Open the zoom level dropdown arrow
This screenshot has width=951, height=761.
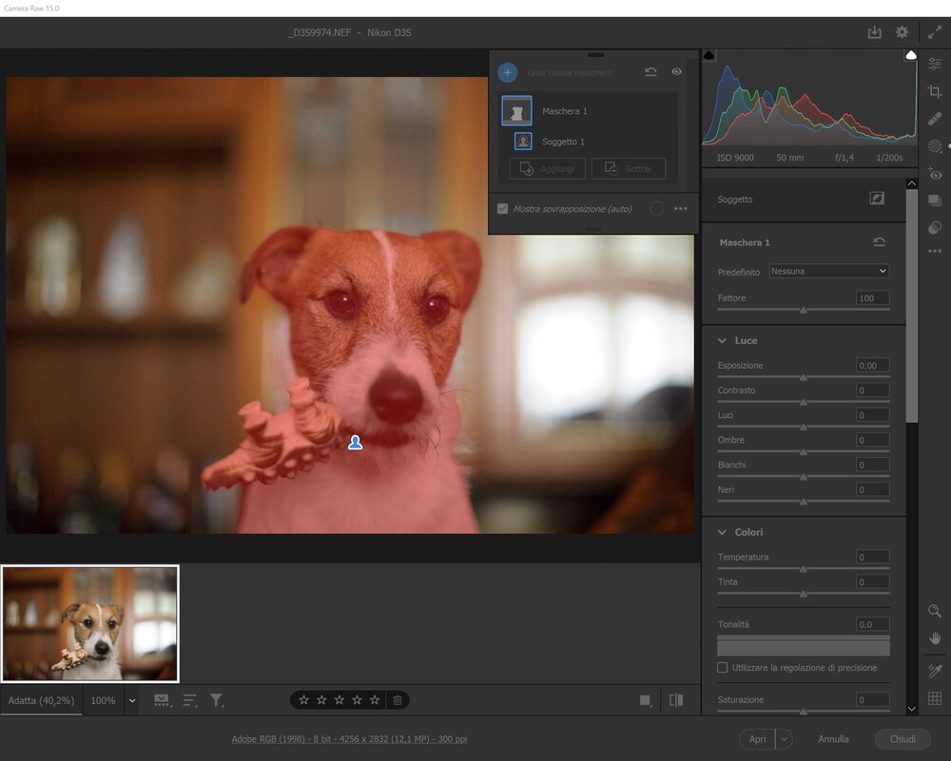(x=131, y=701)
